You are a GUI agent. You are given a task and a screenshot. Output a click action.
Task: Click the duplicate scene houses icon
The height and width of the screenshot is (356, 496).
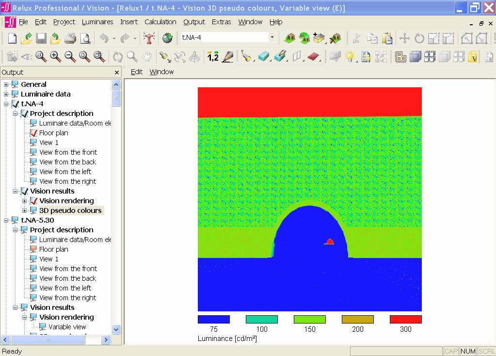304,38
